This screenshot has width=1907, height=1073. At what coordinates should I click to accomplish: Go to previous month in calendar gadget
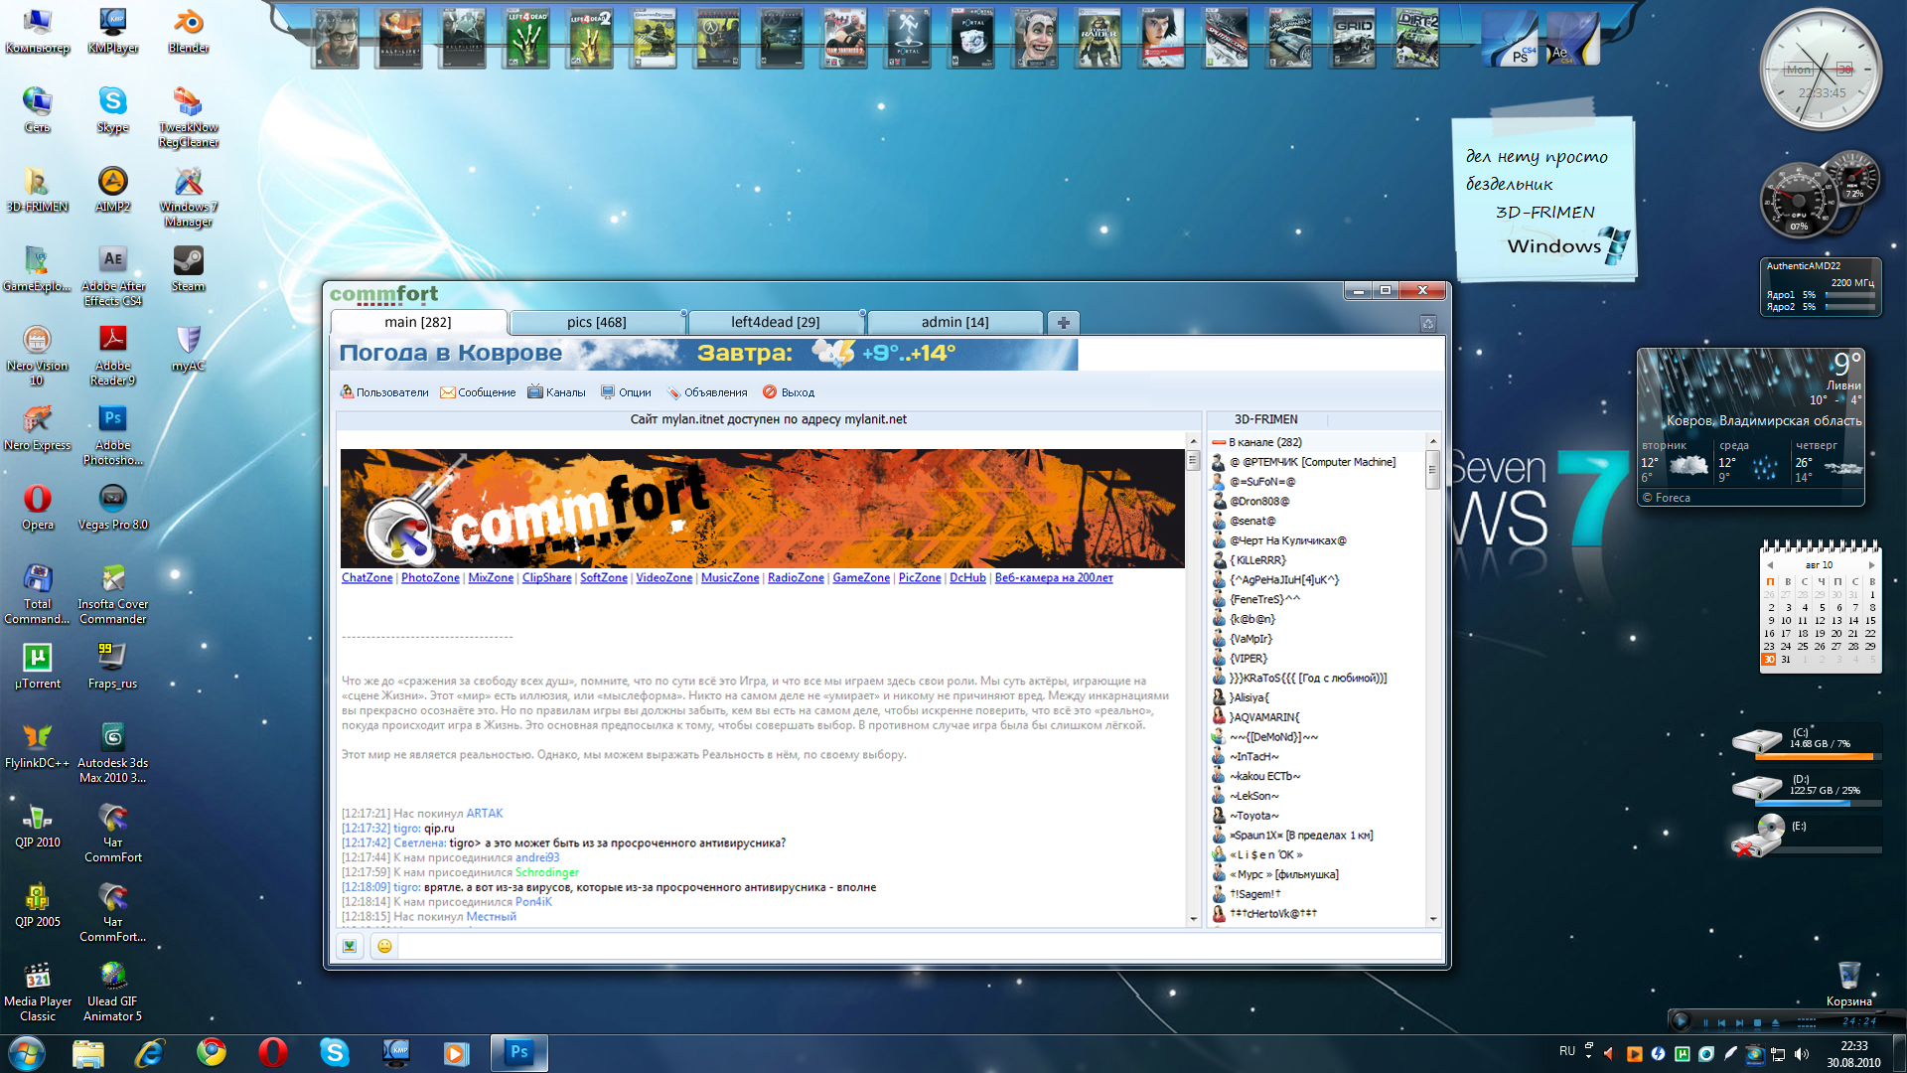pyautogui.click(x=1770, y=565)
